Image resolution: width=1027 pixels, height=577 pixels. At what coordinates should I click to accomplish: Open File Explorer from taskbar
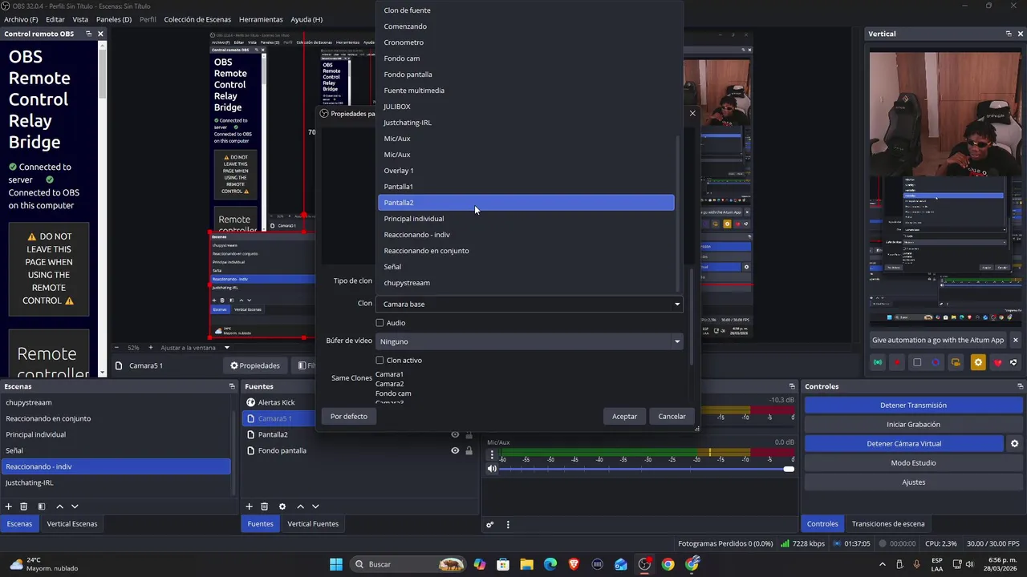click(x=526, y=564)
